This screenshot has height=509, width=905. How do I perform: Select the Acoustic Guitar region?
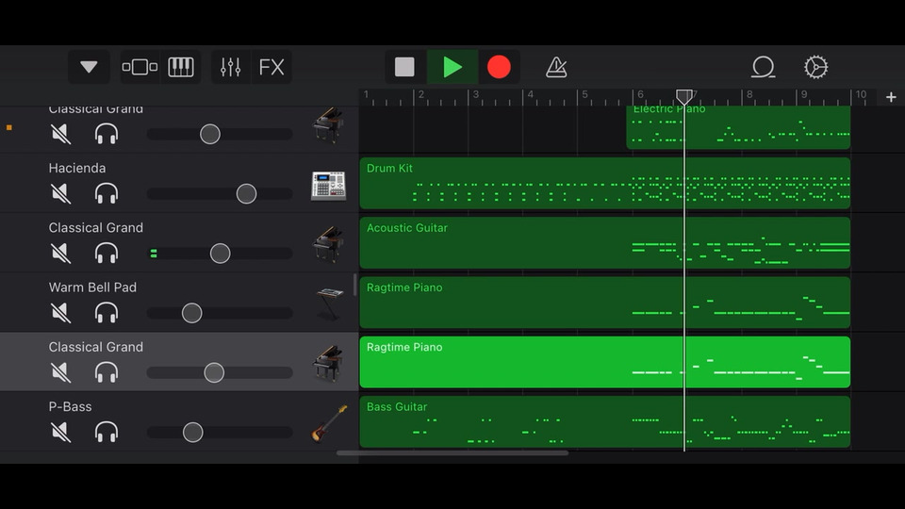pyautogui.click(x=605, y=242)
